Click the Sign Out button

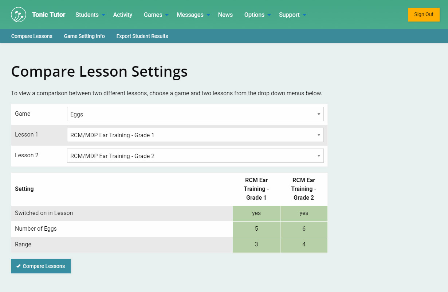(x=424, y=15)
